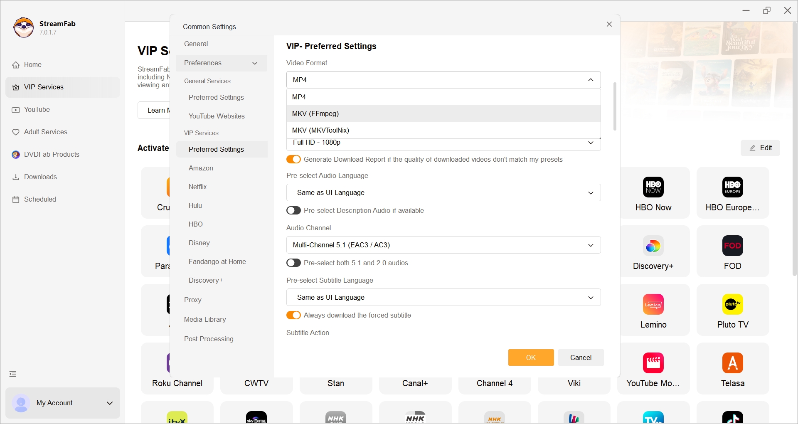Open the Scheduled tasks view
Image resolution: width=798 pixels, height=424 pixels.
(x=39, y=199)
